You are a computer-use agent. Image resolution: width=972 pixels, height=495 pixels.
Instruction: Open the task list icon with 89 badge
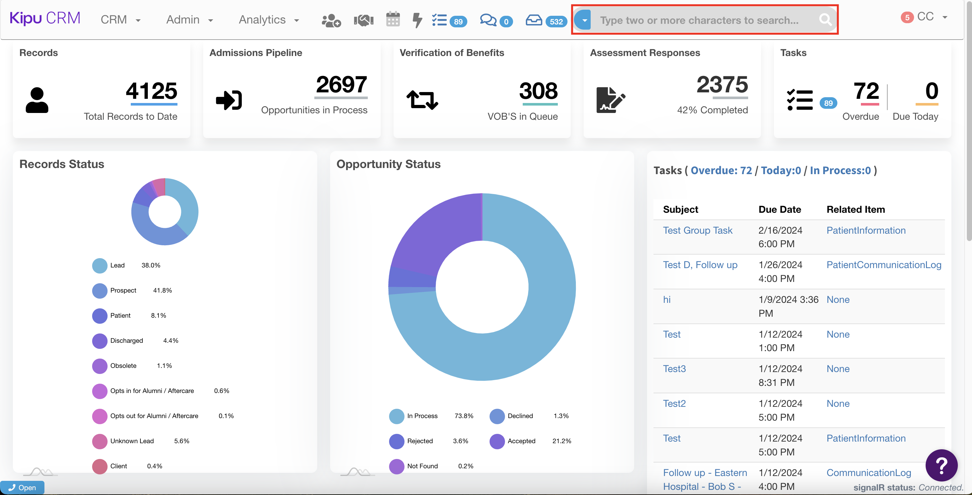(440, 20)
